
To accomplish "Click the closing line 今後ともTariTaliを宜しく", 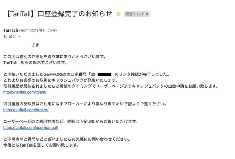I will (41, 145).
